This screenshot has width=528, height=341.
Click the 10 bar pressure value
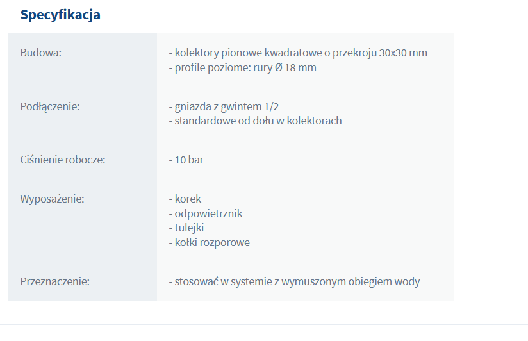point(186,160)
